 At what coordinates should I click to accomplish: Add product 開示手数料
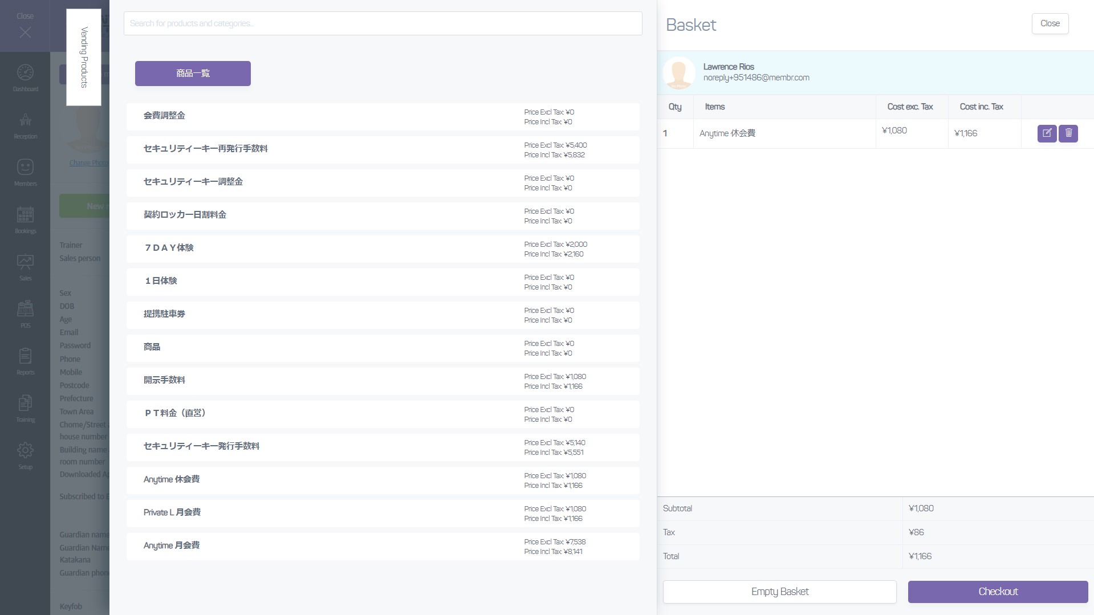(x=383, y=381)
